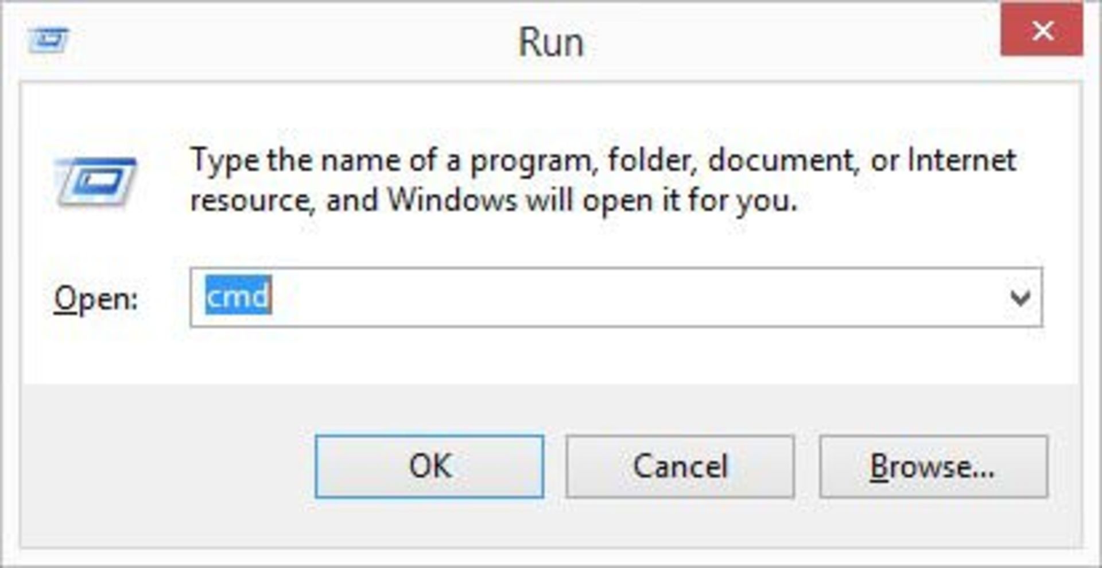Viewport: 1102px width, 568px height.
Task: Click the gray footer area left of OK
Action: coord(166,466)
